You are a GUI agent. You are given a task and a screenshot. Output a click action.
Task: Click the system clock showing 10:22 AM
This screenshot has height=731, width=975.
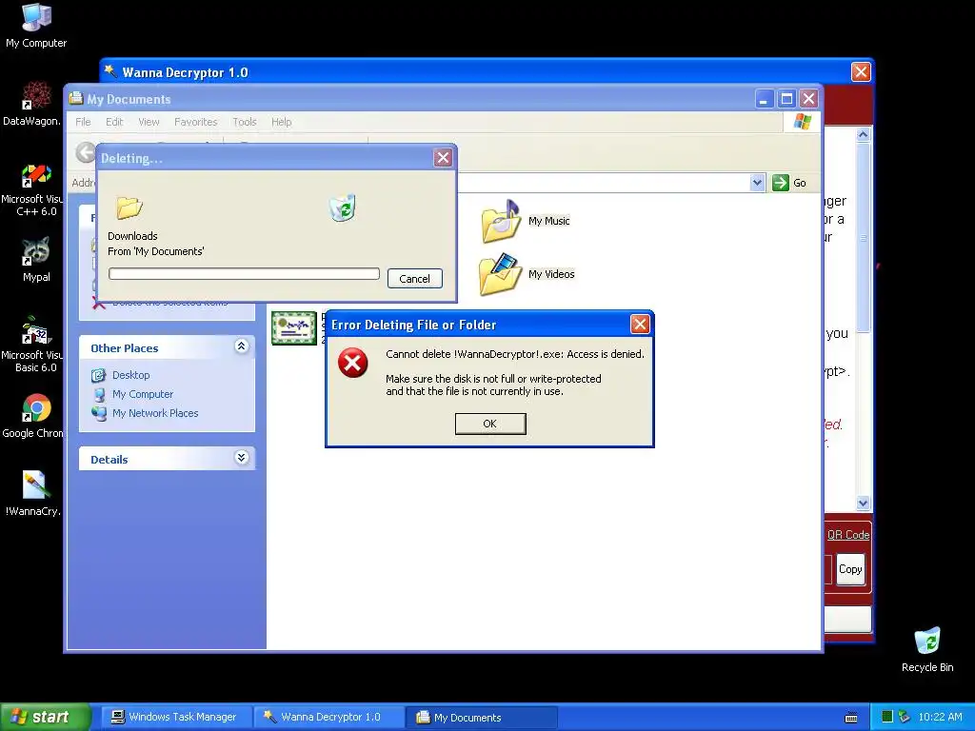coord(940,717)
